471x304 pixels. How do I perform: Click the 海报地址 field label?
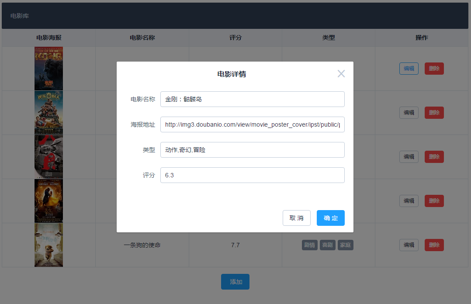pyautogui.click(x=143, y=124)
